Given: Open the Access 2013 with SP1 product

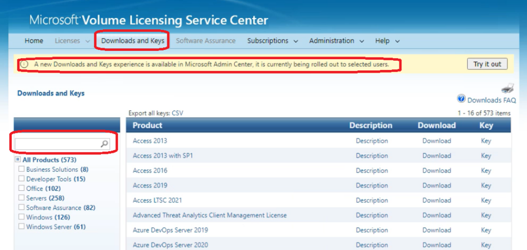Looking at the screenshot, I should pyautogui.click(x=163, y=155).
